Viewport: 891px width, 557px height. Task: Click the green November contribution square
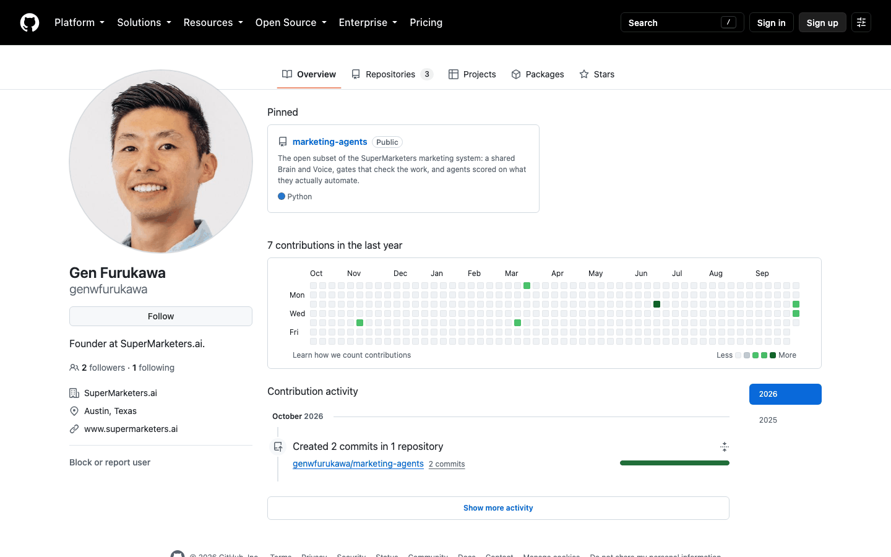pyautogui.click(x=360, y=323)
